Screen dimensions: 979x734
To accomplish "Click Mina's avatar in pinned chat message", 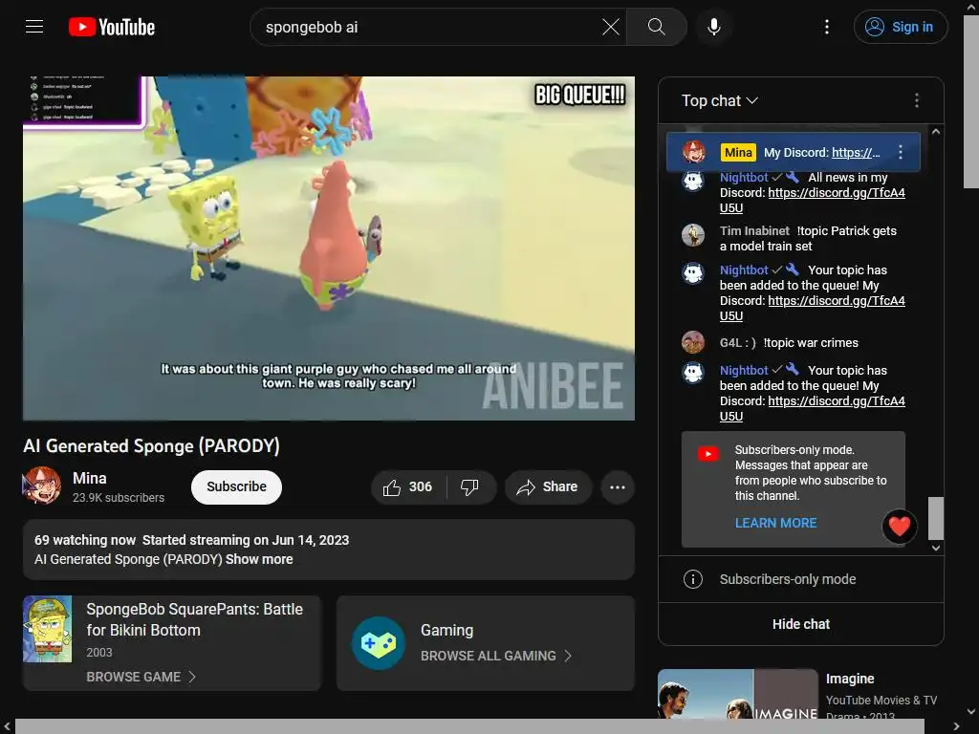I will 693,152.
